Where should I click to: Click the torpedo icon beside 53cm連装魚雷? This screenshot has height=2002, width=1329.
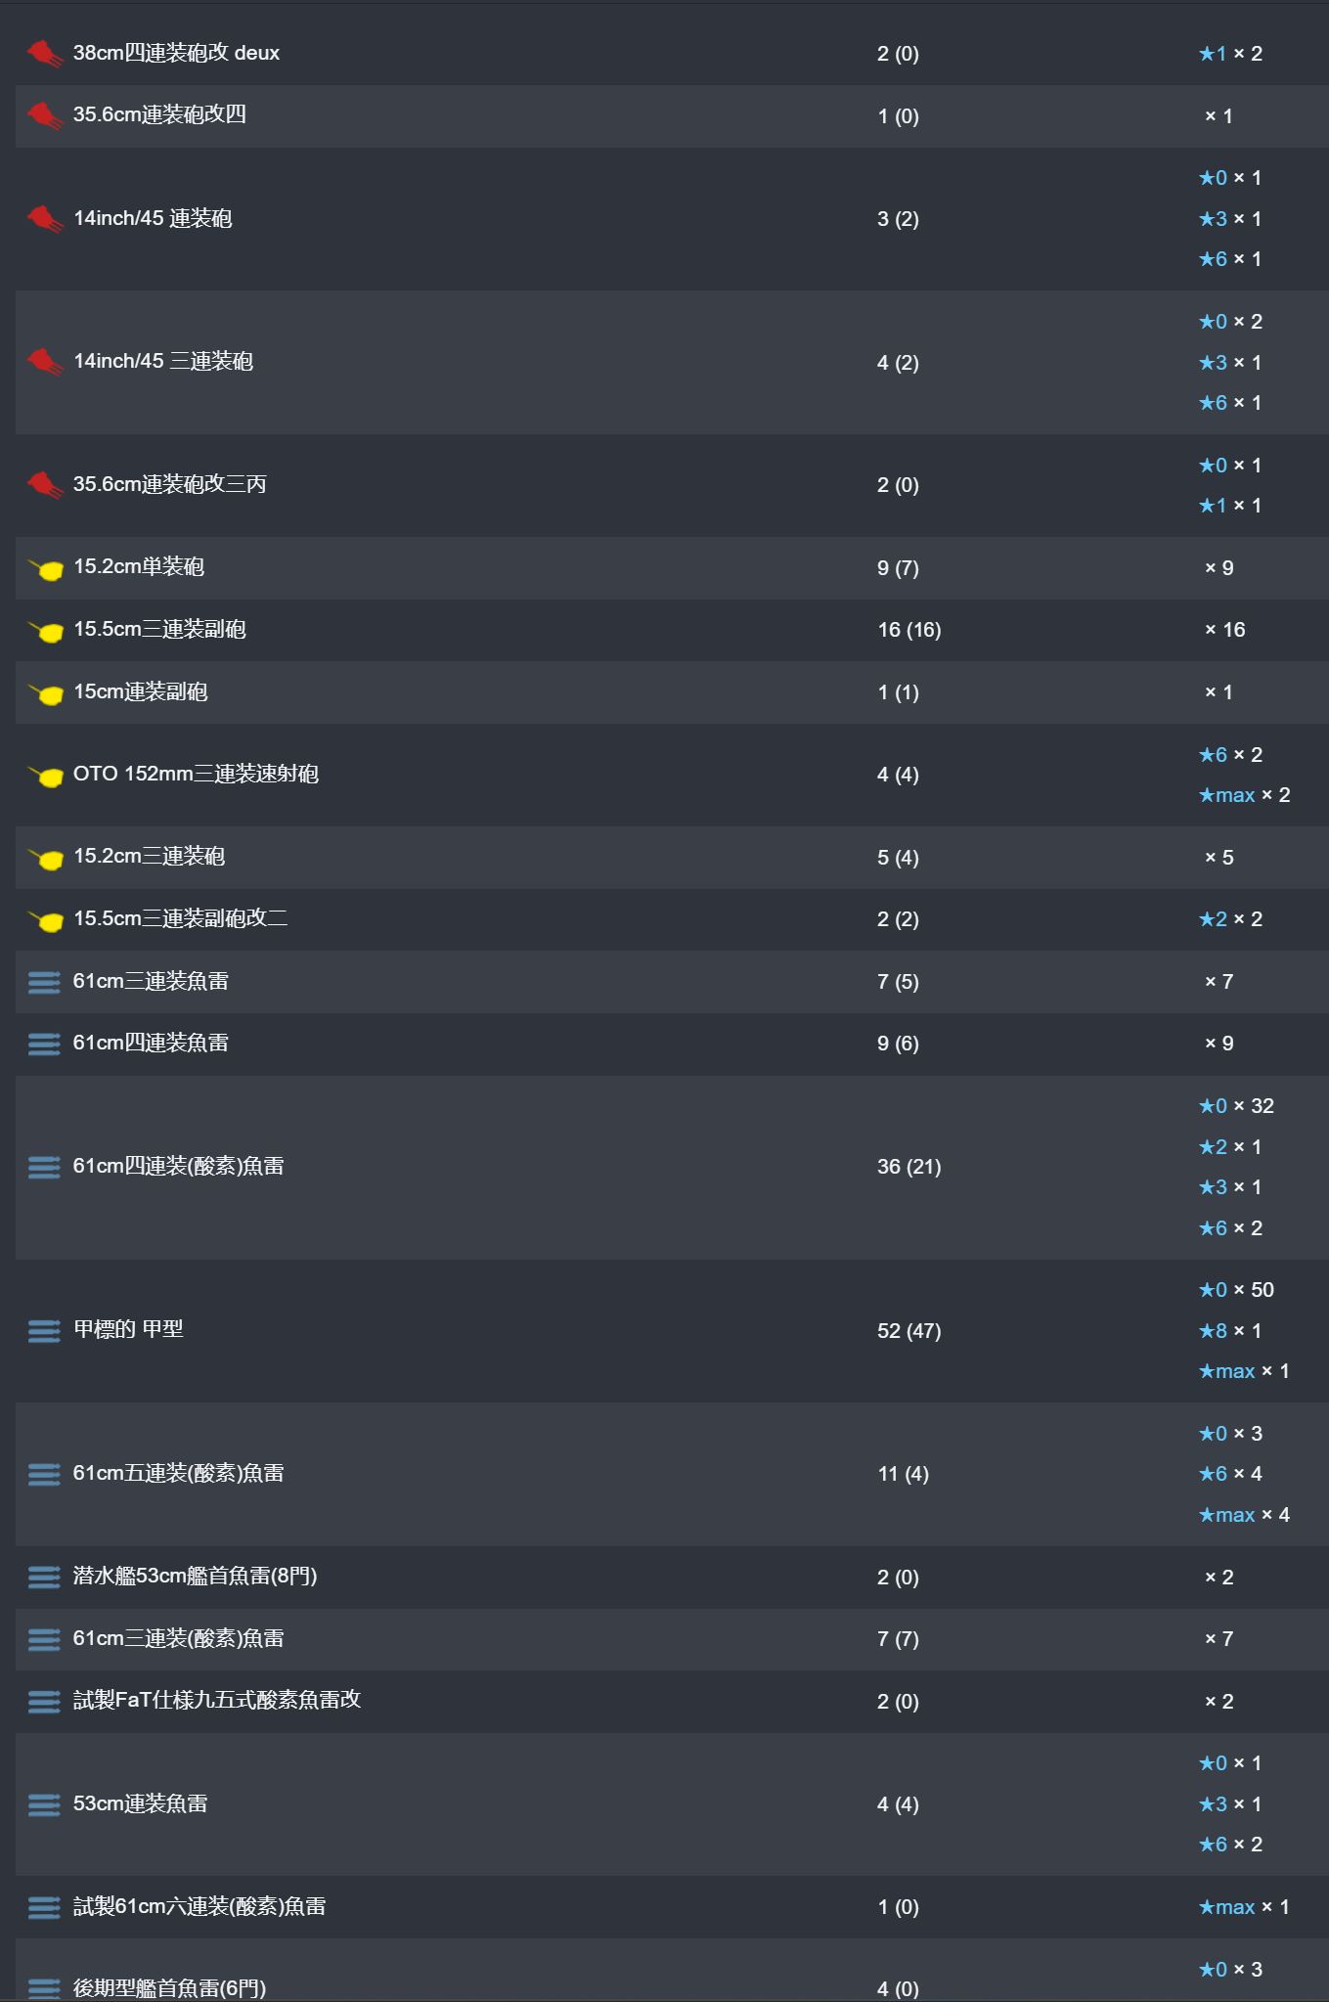[44, 1804]
